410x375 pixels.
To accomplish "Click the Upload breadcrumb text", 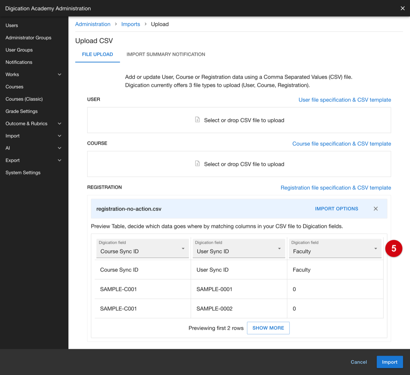I will (160, 24).
